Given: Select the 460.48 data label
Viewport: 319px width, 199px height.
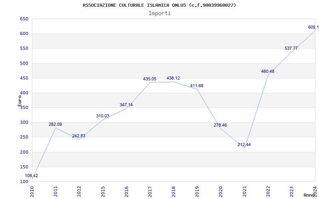Looking at the screenshot, I should [268, 72].
